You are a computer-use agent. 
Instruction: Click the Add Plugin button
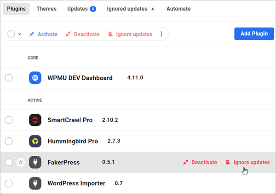254,34
